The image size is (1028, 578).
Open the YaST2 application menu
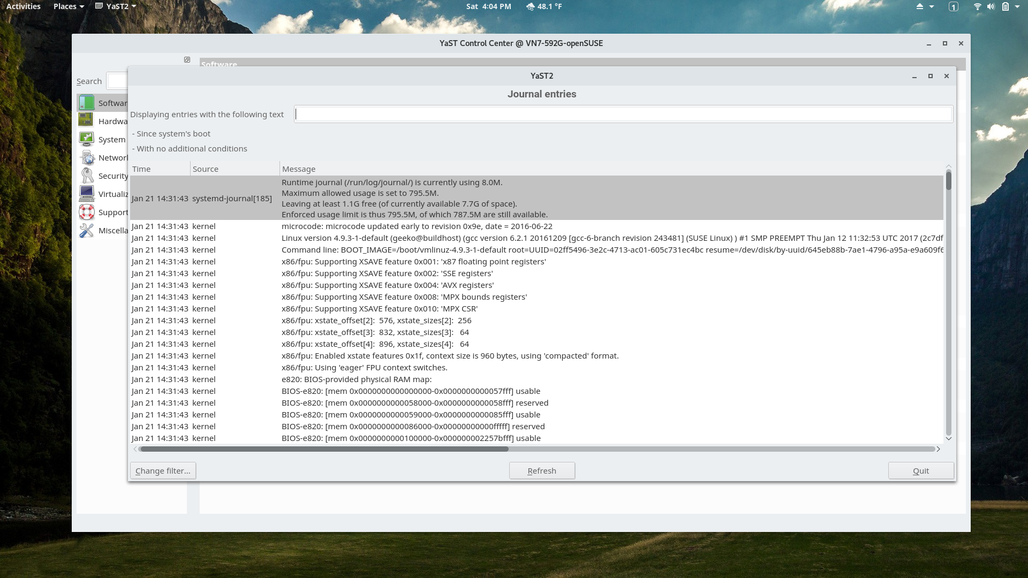(116, 6)
